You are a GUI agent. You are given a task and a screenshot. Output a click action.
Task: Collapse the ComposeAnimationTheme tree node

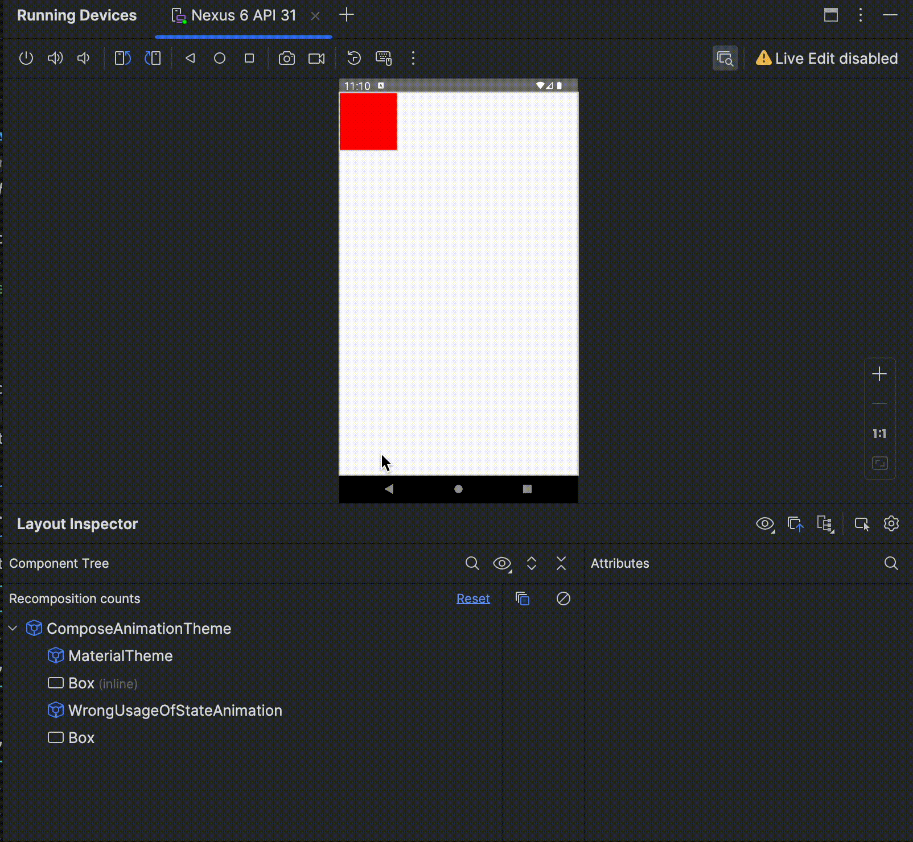click(x=13, y=628)
